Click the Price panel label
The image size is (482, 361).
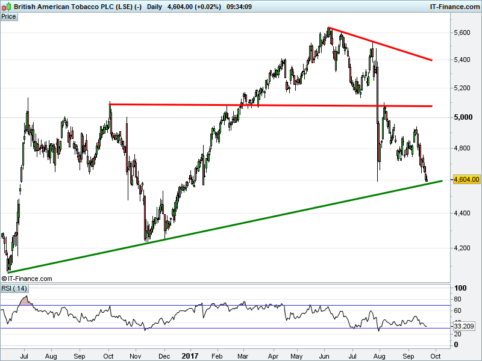coord(9,17)
